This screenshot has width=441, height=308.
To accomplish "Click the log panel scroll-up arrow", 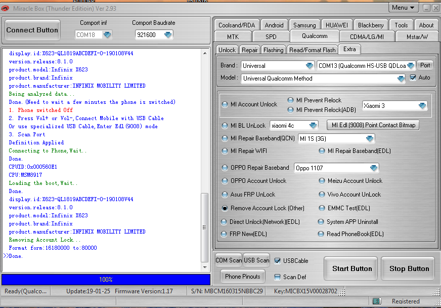I will point(205,53).
